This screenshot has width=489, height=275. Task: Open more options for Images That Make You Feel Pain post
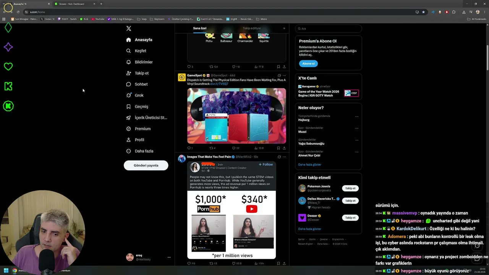click(x=284, y=157)
